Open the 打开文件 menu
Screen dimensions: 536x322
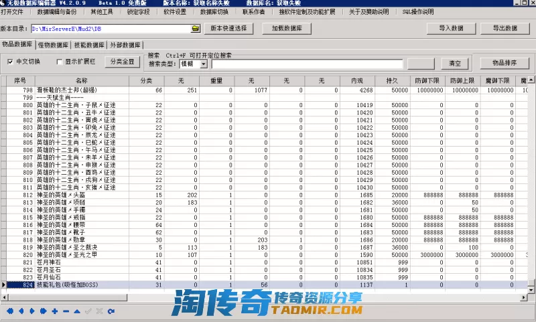point(12,12)
